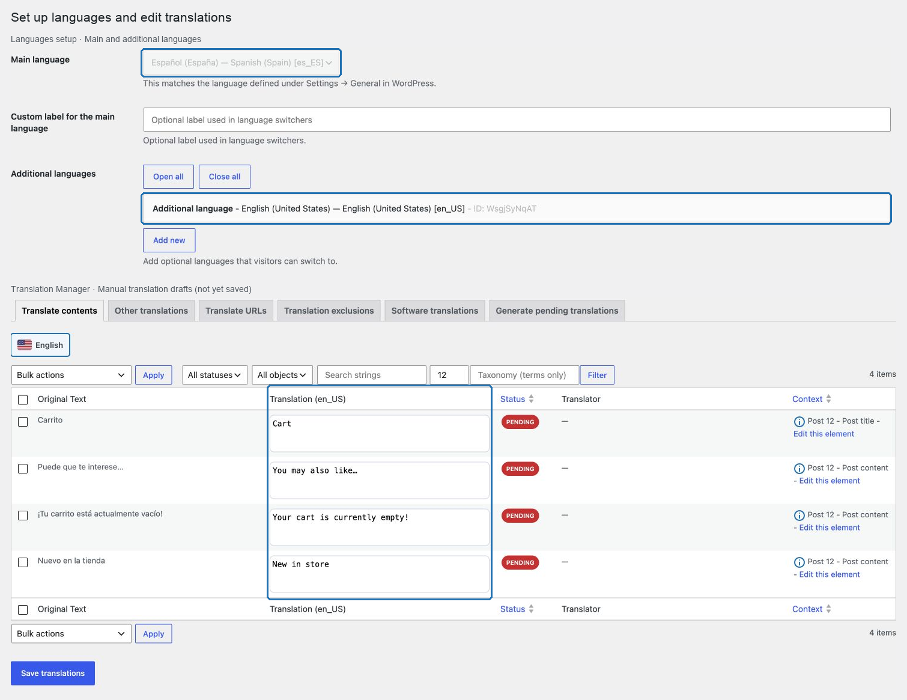The image size is (907, 700).
Task: Check the box for Nuevo en la tienda
Action: (x=23, y=562)
